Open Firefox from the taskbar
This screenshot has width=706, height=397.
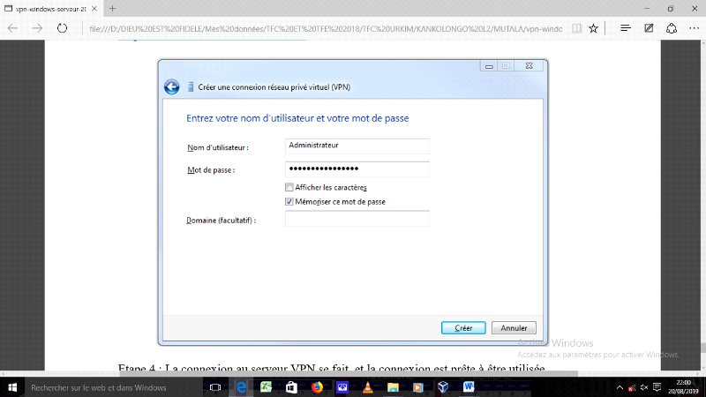pos(317,387)
